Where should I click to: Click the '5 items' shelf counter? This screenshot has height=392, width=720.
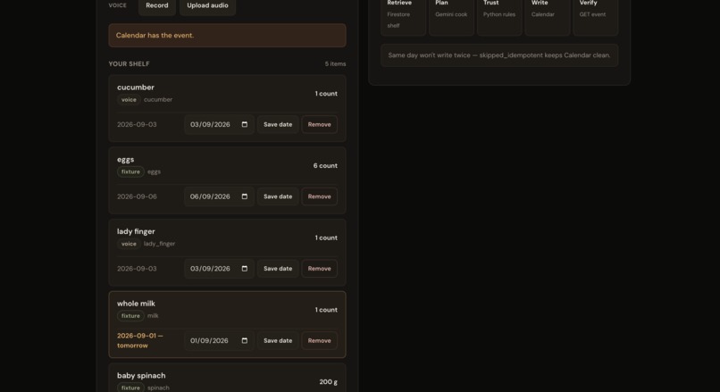(x=335, y=63)
